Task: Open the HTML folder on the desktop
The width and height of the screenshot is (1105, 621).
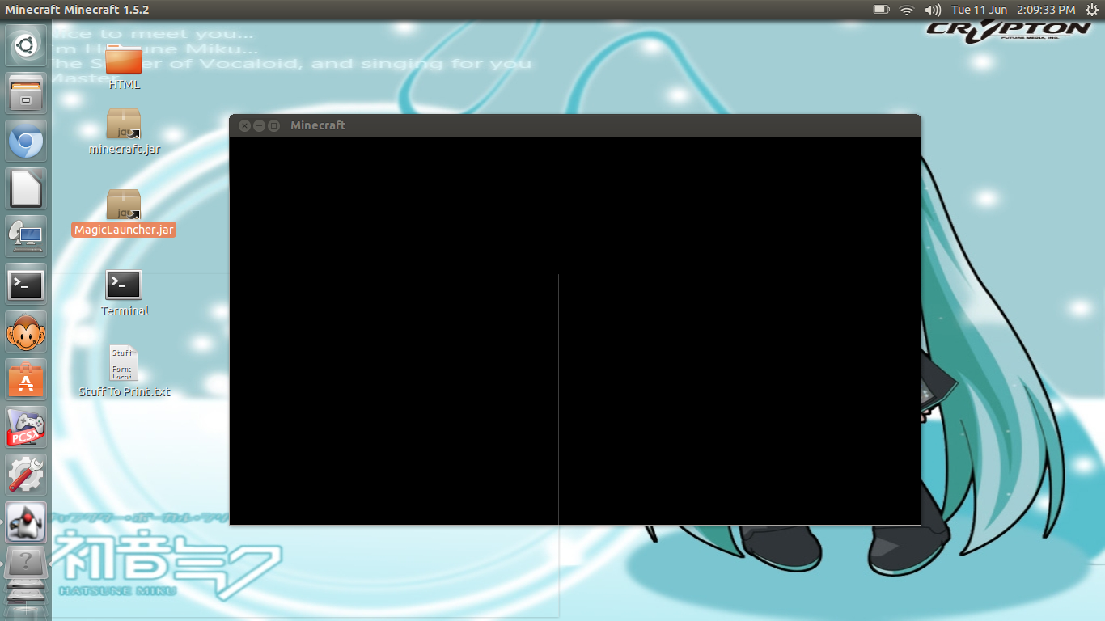Action: (124, 66)
